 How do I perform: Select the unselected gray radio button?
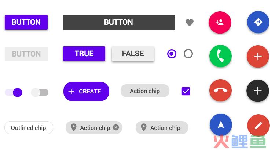188,54
